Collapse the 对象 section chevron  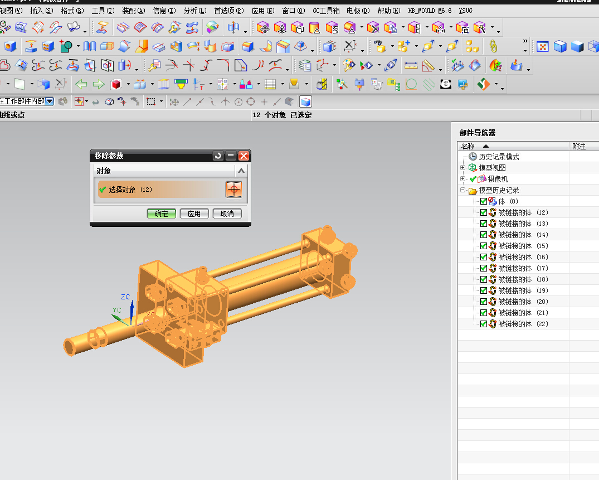click(241, 171)
